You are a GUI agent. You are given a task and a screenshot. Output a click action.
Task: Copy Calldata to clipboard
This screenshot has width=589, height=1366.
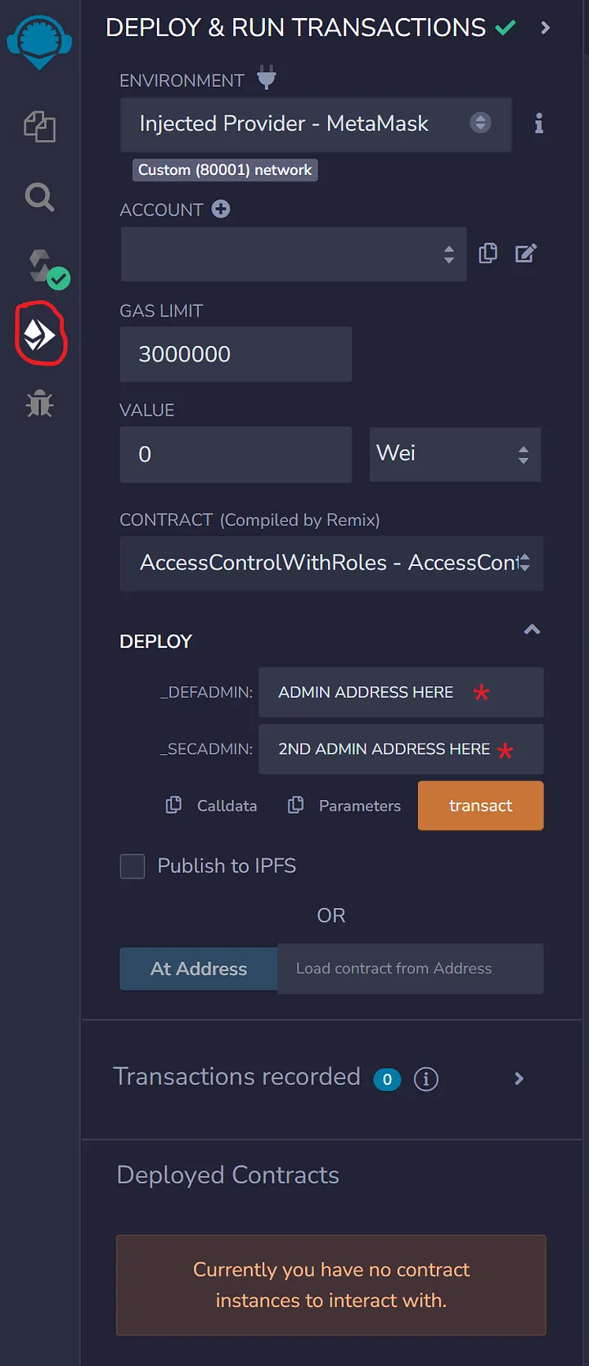pyautogui.click(x=211, y=806)
